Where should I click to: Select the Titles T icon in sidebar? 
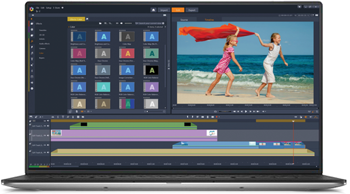(32, 59)
